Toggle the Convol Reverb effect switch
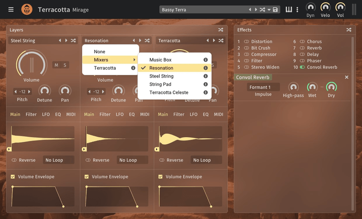 point(302,67)
